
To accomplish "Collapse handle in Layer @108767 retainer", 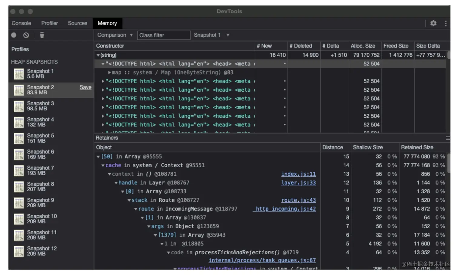I will coord(116,183).
